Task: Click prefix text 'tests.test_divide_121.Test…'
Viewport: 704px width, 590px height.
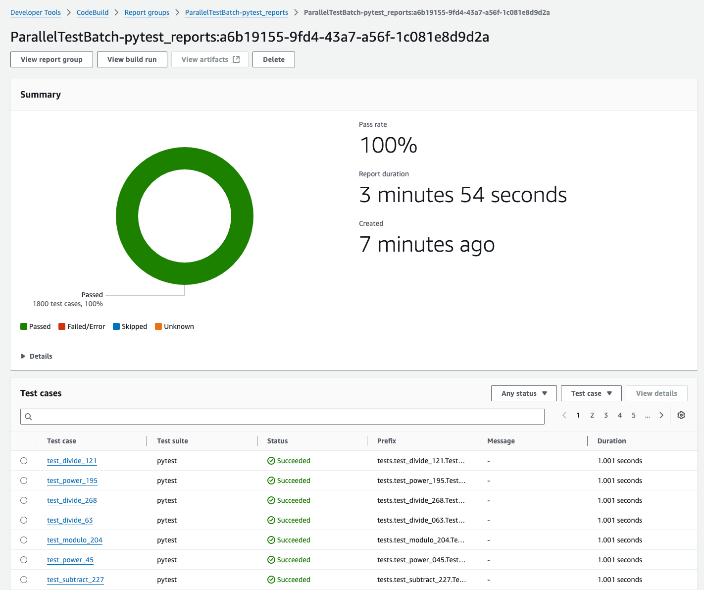Action: 421,461
